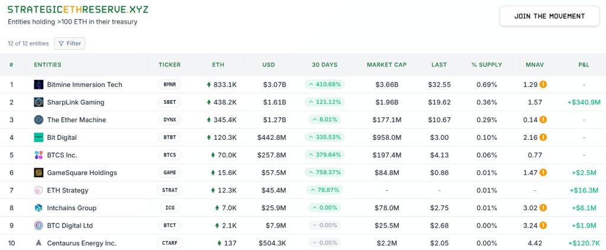Viewport: 606px width, 250px height.
Task: Click the ETH diamond icon in the Centaurus Energy row
Action: coord(220,243)
